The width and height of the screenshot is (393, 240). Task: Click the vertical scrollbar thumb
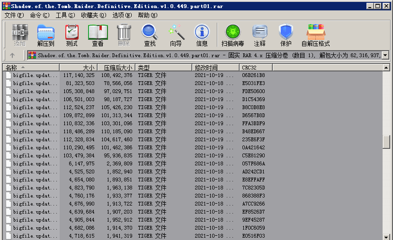[x=386, y=142]
